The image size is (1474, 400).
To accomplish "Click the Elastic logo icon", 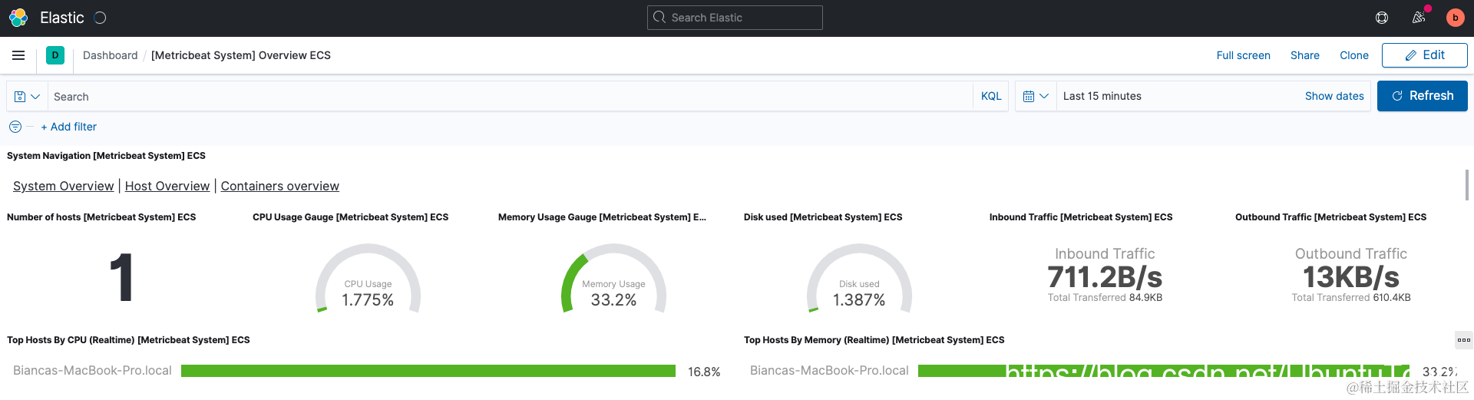I will [18, 18].
